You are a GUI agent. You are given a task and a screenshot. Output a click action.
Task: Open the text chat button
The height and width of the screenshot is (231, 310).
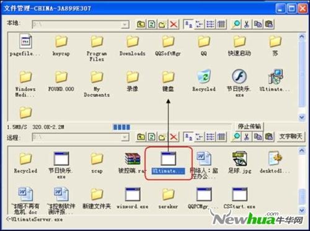[291, 136]
